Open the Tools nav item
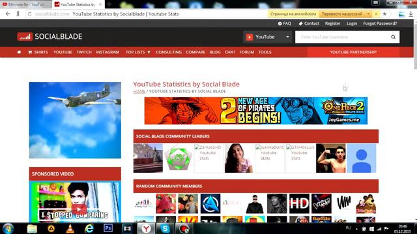This screenshot has height=234, width=417. [x=265, y=52]
